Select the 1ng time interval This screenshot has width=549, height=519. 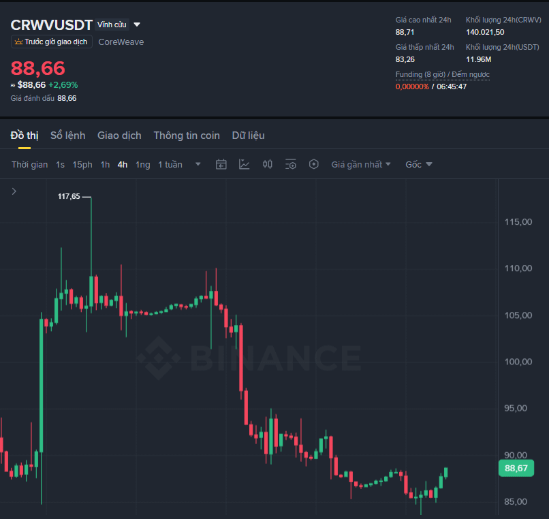point(143,165)
